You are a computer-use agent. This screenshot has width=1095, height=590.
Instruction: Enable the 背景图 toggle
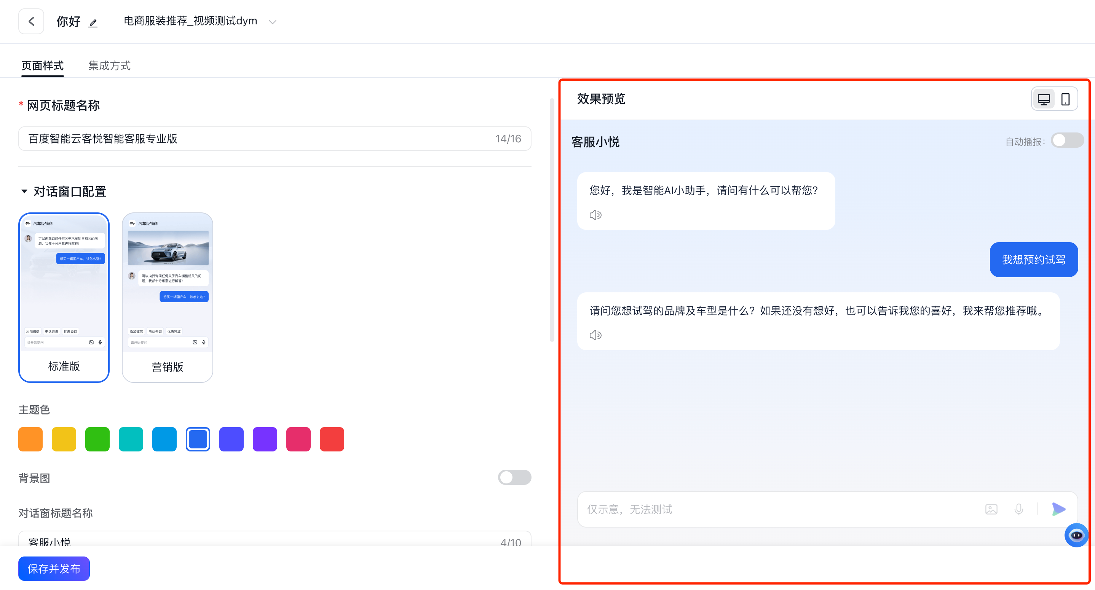tap(514, 477)
